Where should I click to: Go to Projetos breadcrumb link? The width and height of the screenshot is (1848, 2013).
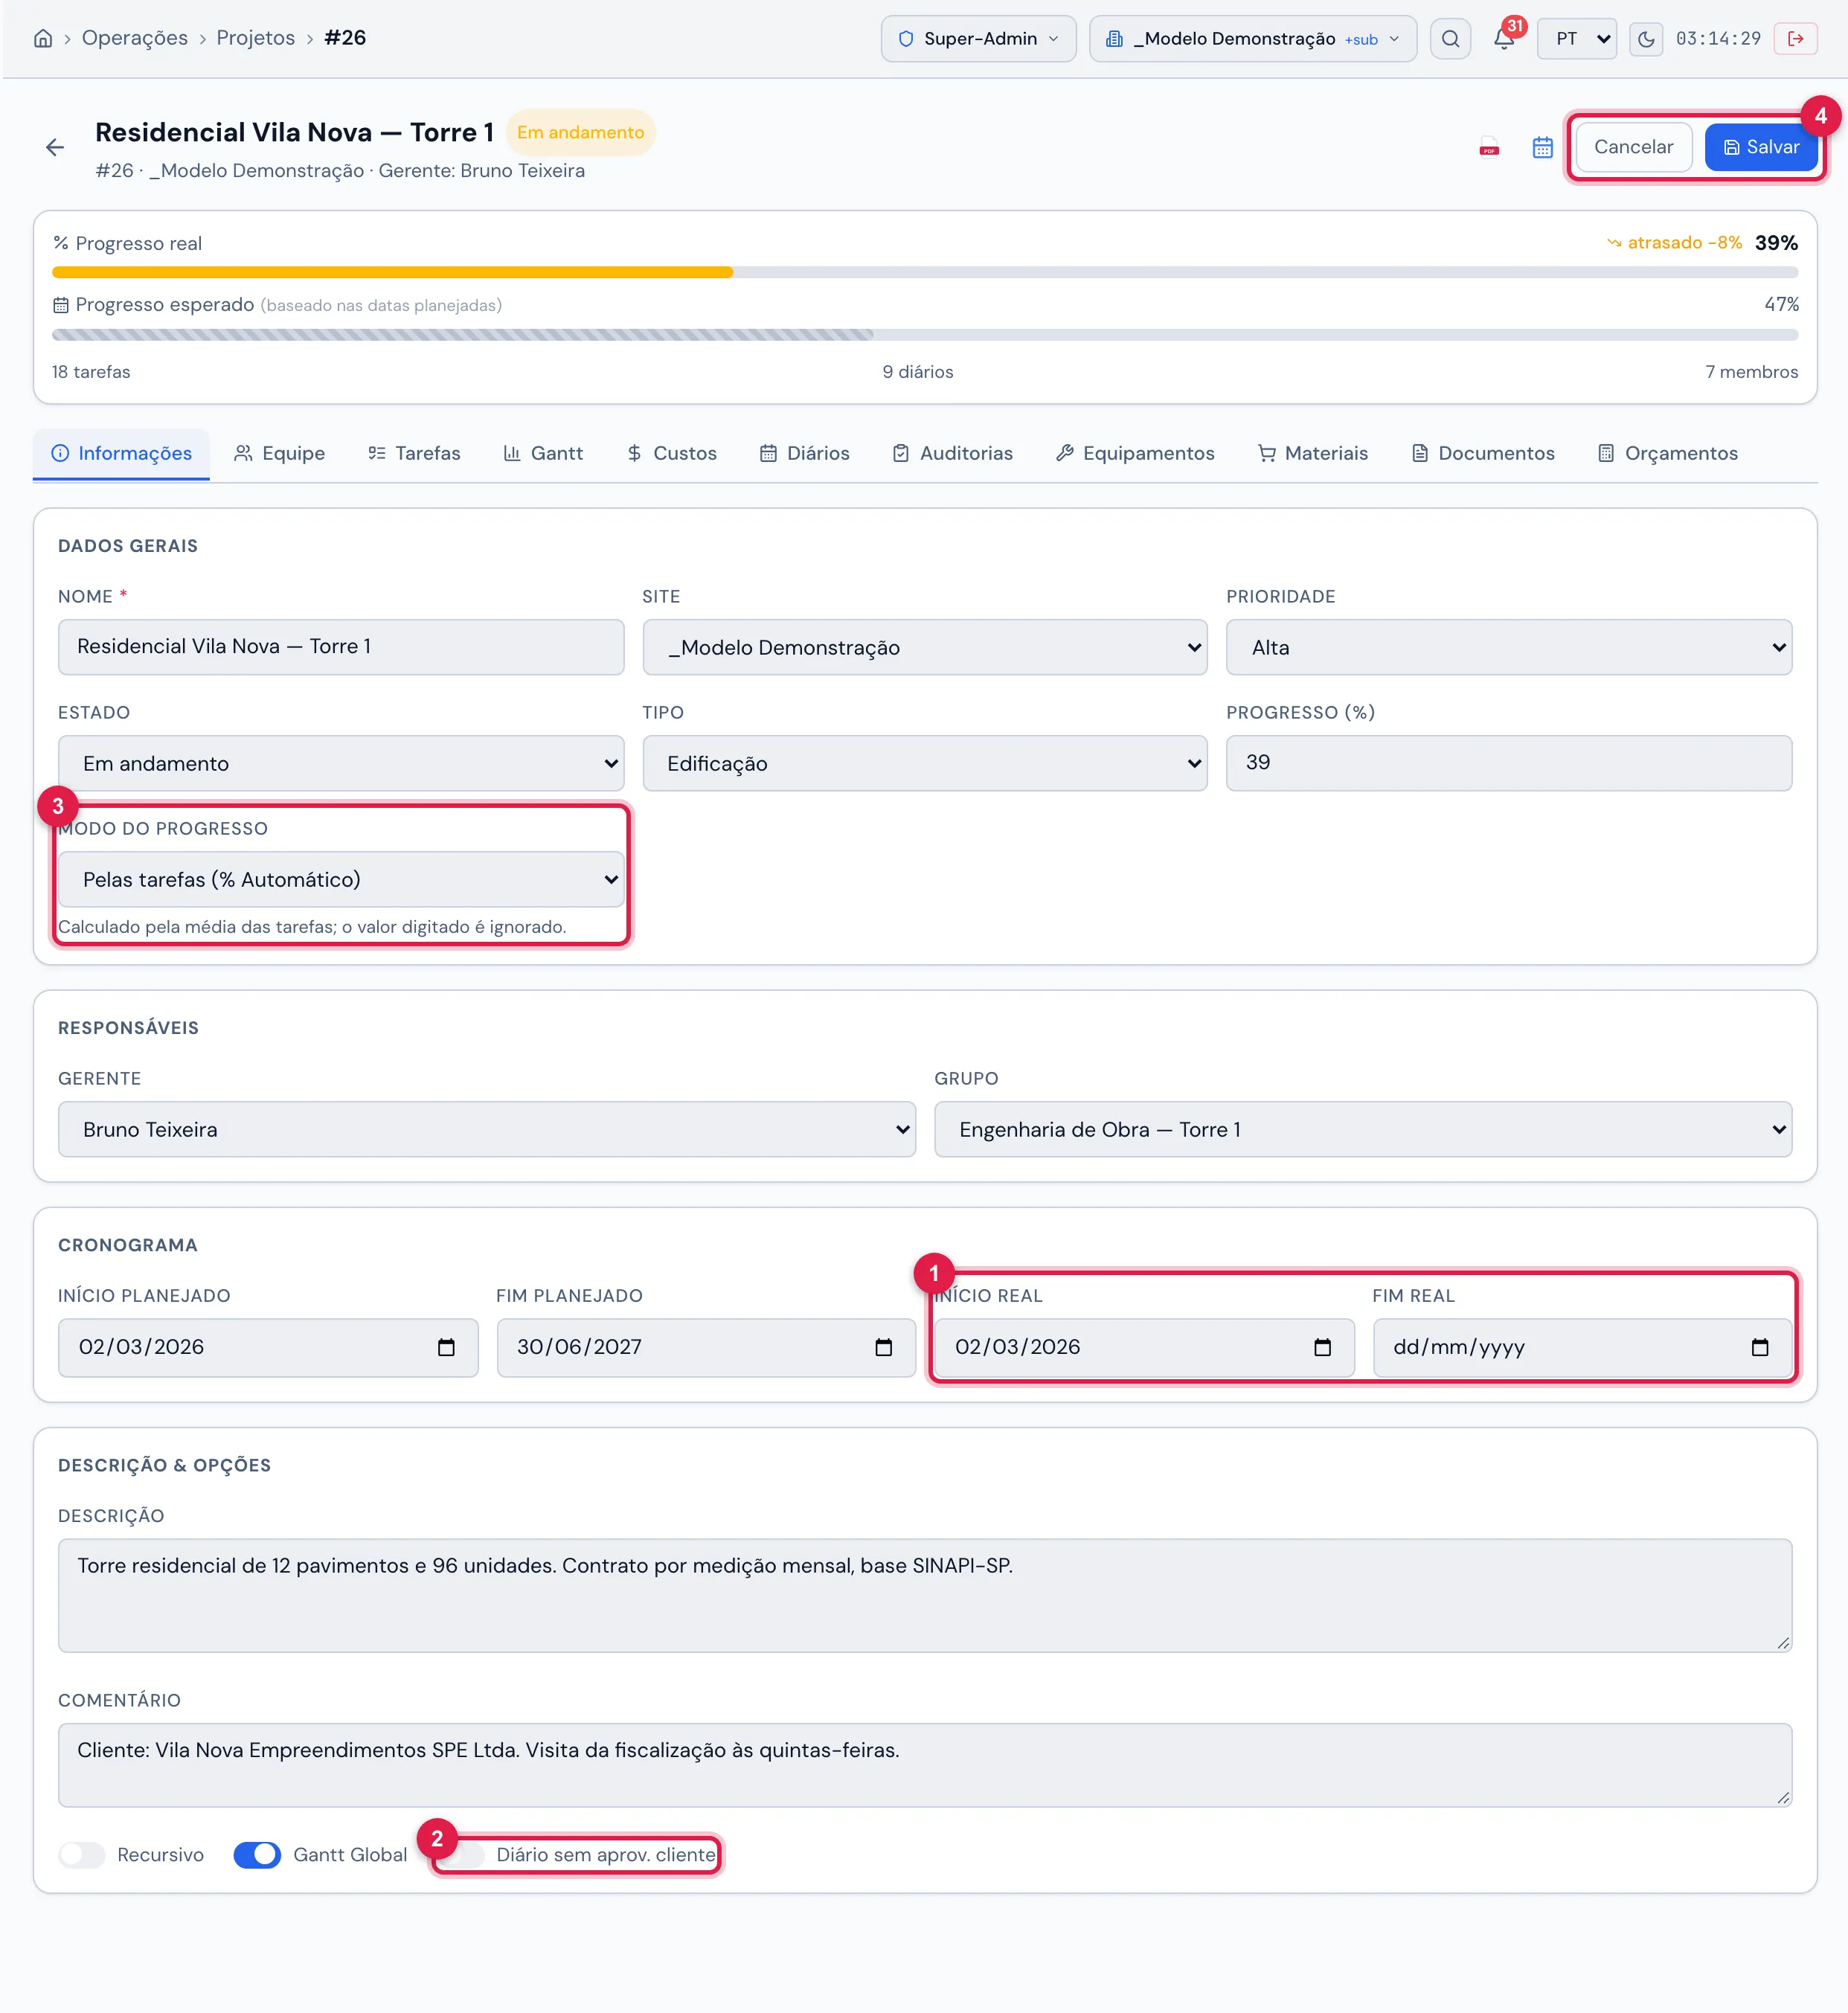click(x=255, y=38)
